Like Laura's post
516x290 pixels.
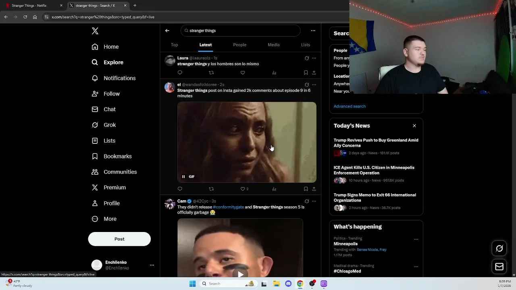click(x=243, y=73)
